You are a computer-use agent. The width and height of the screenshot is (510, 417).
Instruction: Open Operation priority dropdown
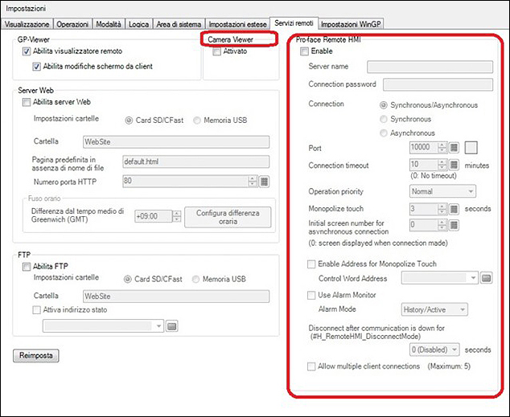pos(442,191)
